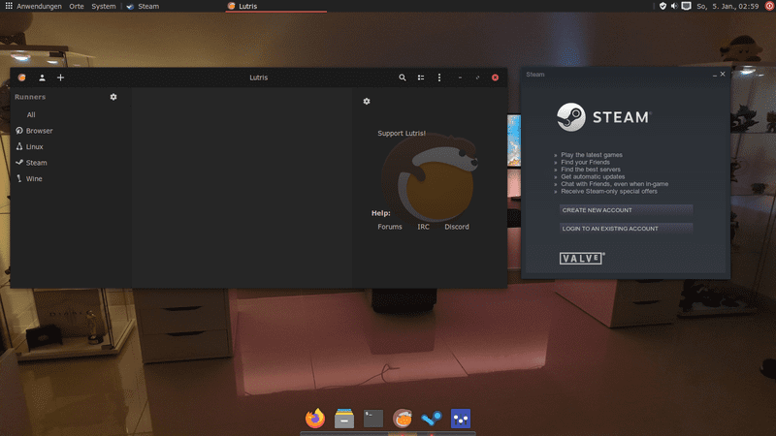Select the Browser runner

pyautogui.click(x=39, y=131)
